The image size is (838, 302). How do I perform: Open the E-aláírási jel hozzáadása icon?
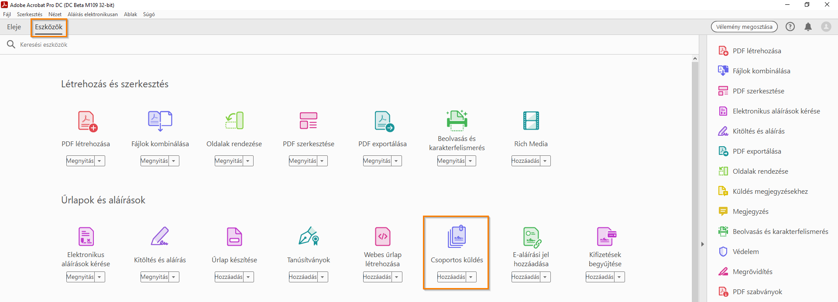532,237
